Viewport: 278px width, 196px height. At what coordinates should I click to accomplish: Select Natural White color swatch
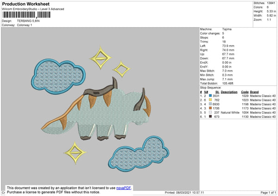tap(210, 112)
